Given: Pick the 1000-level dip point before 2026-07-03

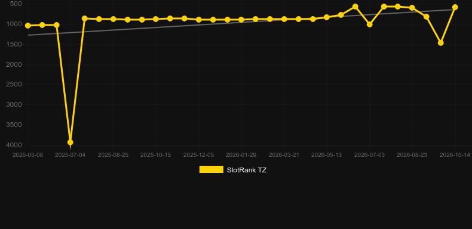Looking at the screenshot, I should [x=370, y=24].
